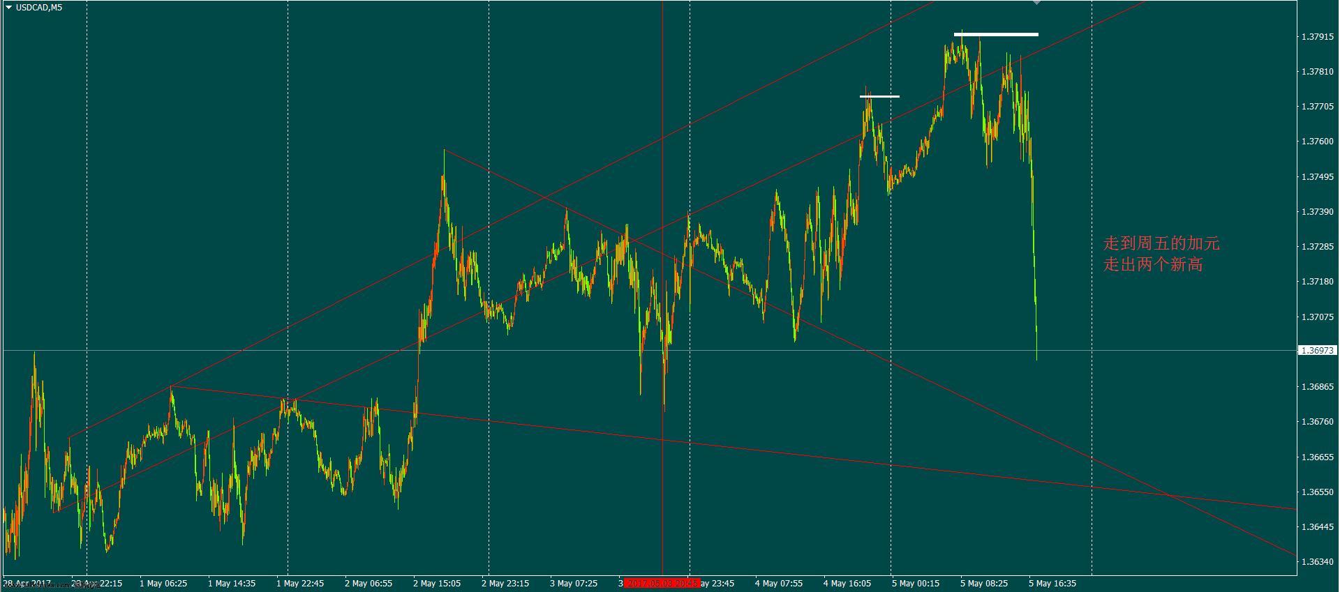This screenshot has height=592, width=1340.
Task: Click price scale value 1.37495
Action: tap(1318, 176)
